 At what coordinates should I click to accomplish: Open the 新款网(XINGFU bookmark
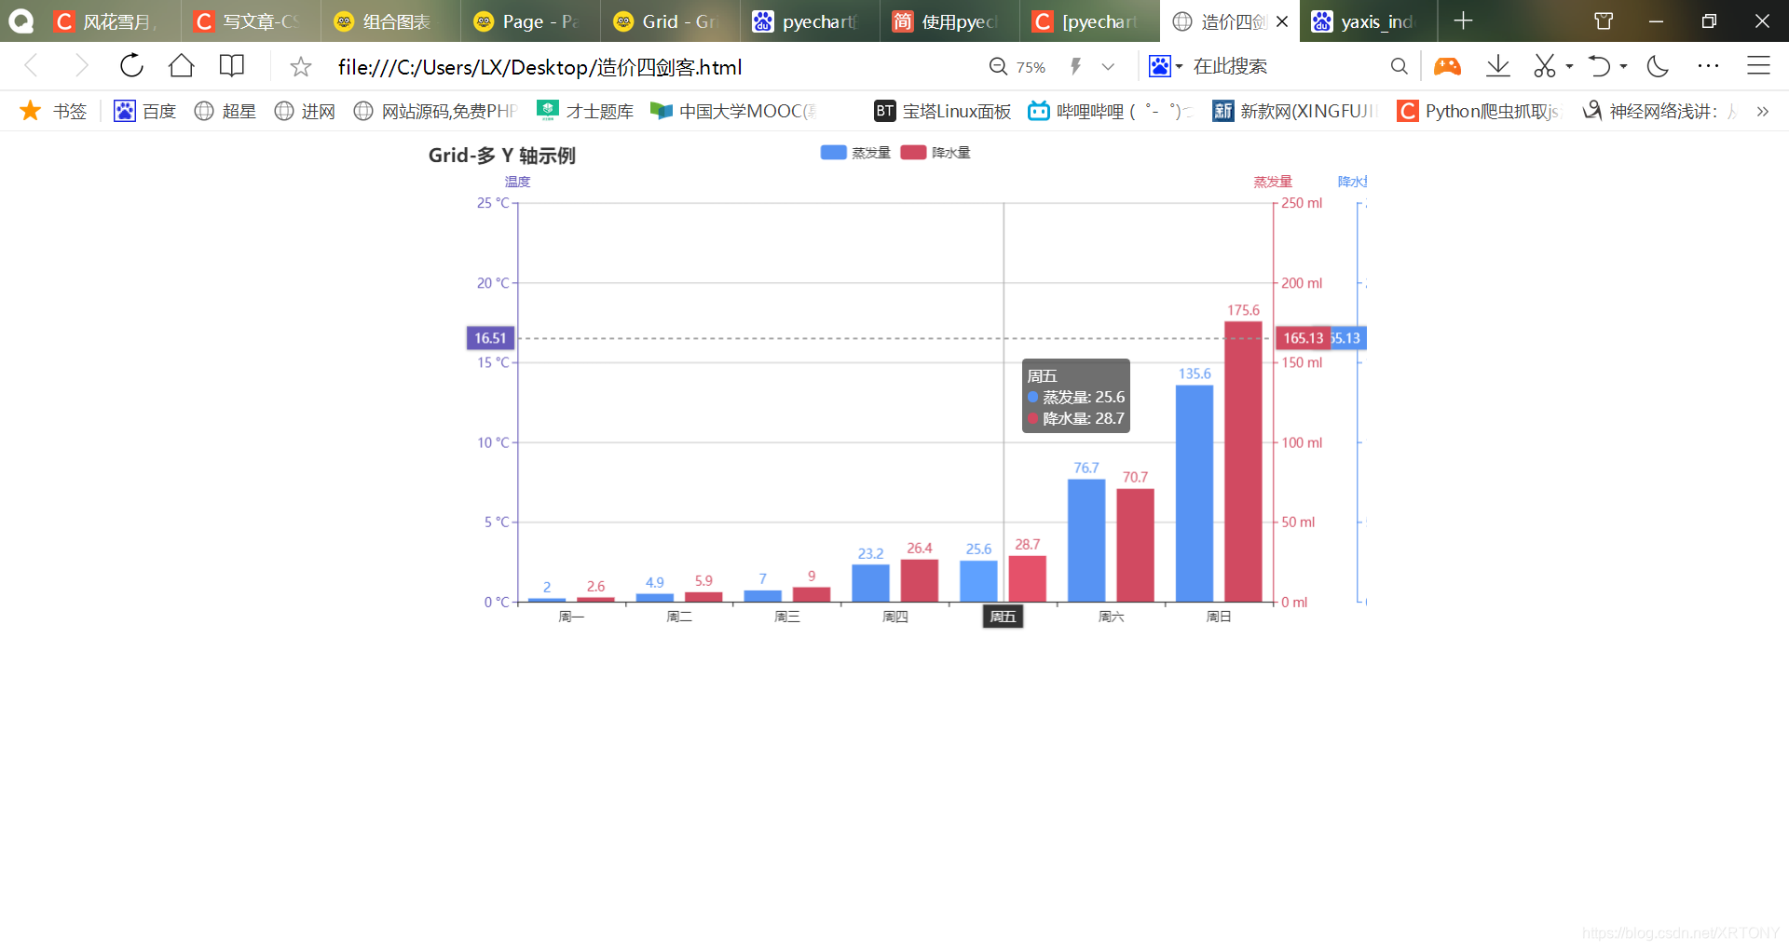click(x=1294, y=111)
